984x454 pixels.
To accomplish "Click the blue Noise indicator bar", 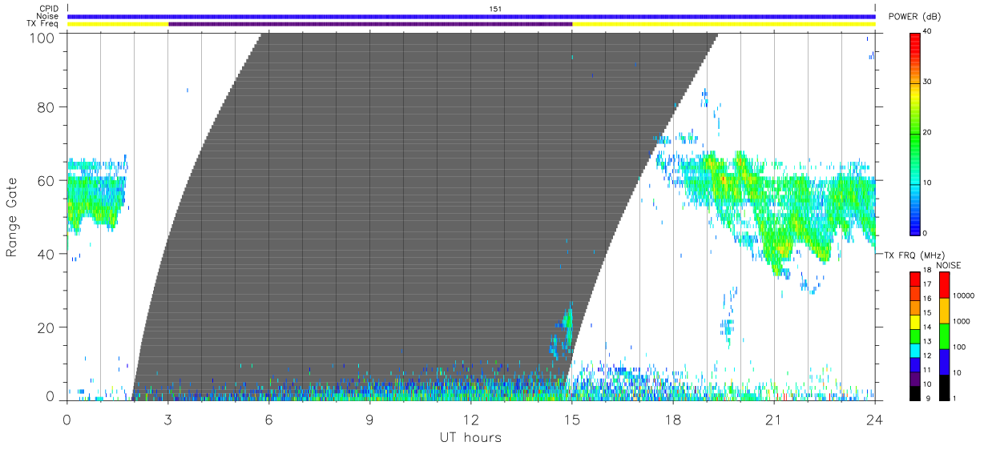I will tap(471, 16).
